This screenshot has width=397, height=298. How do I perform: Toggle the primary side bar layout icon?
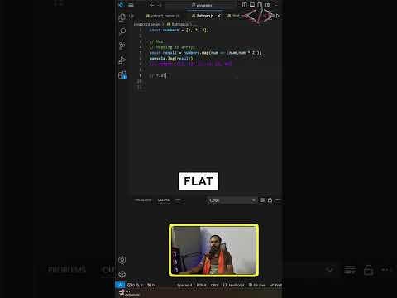point(244,5)
